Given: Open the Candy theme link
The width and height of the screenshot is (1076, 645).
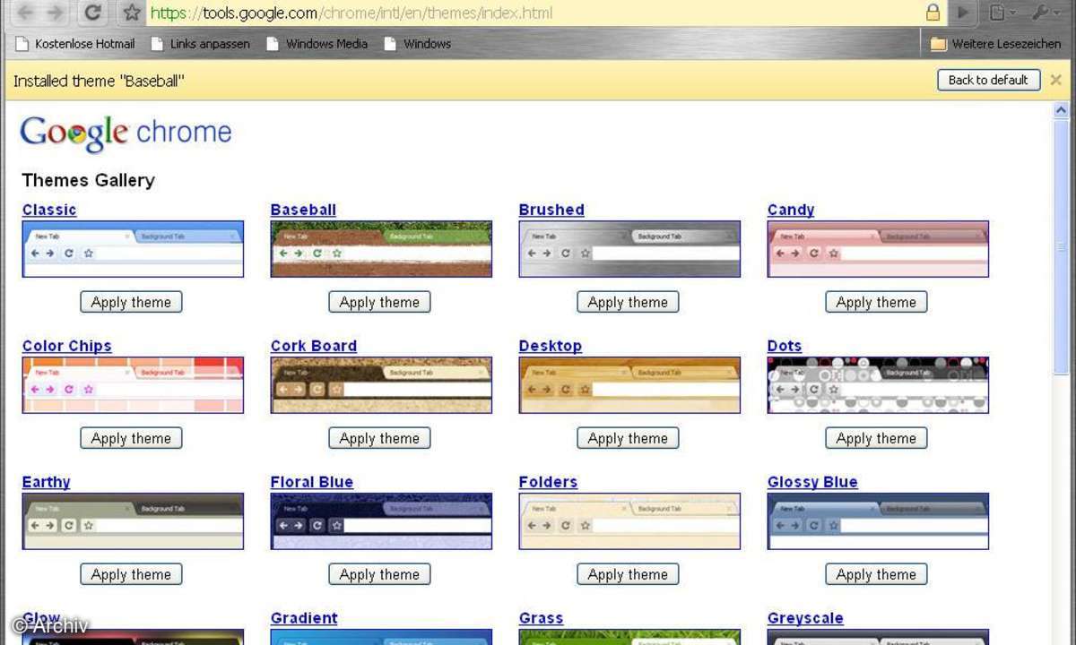Looking at the screenshot, I should coord(791,210).
